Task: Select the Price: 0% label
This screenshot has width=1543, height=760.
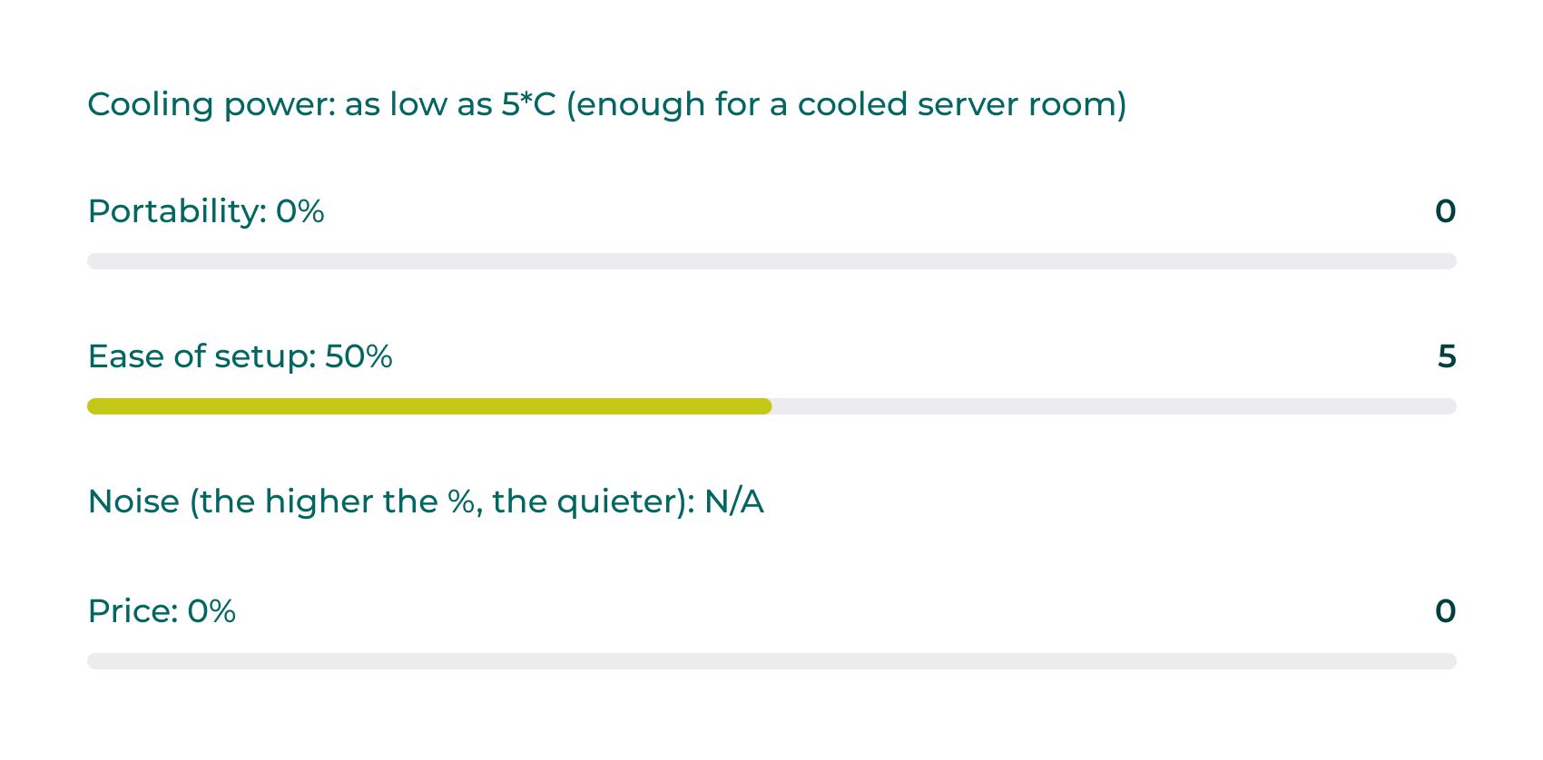Action: [162, 611]
